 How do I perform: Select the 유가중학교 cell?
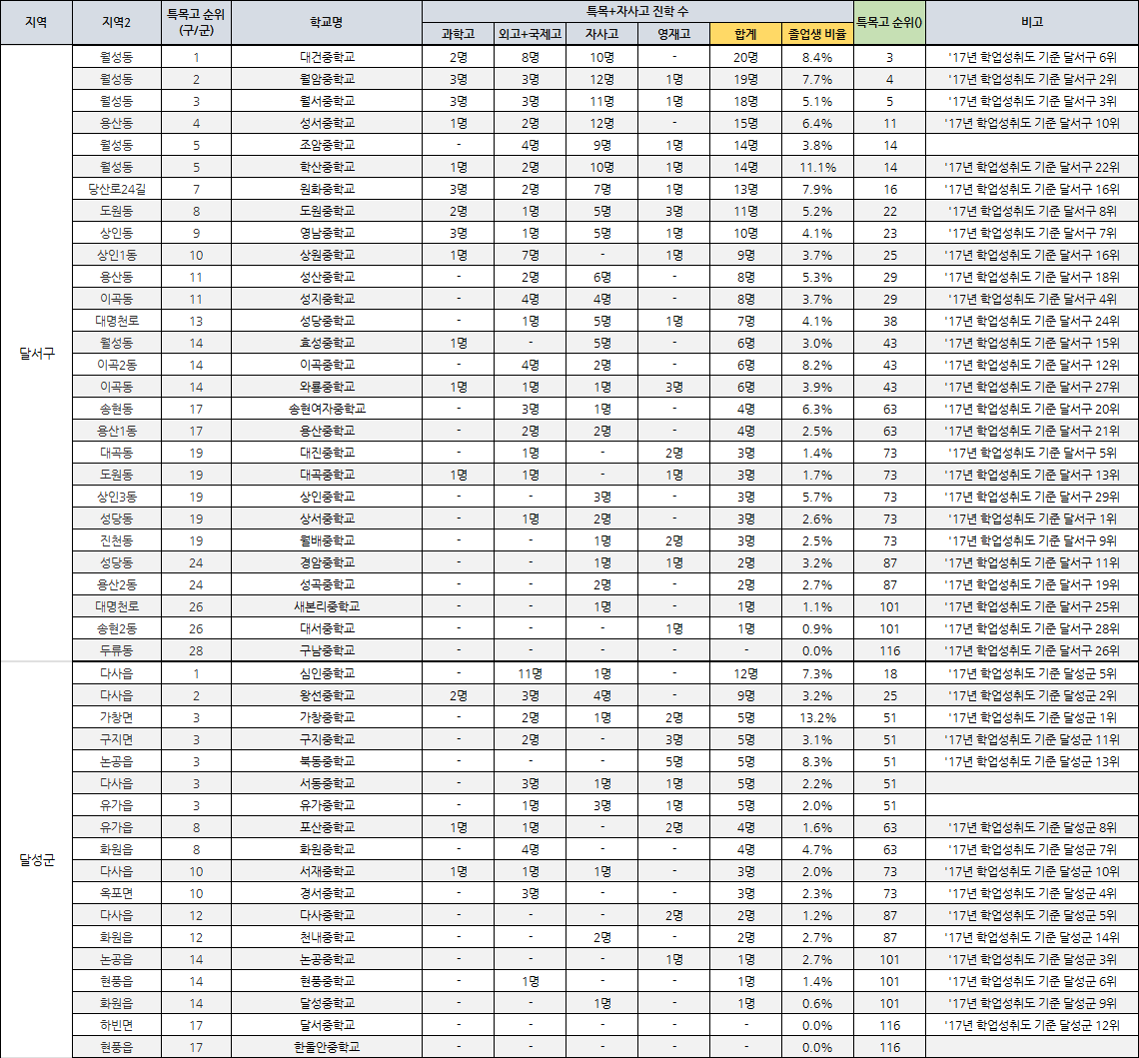[x=326, y=805]
